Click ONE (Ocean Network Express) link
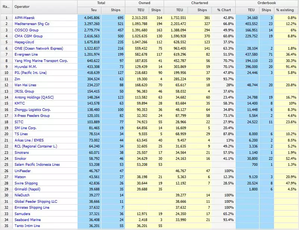The image size is (299, 230). (x=39, y=49)
